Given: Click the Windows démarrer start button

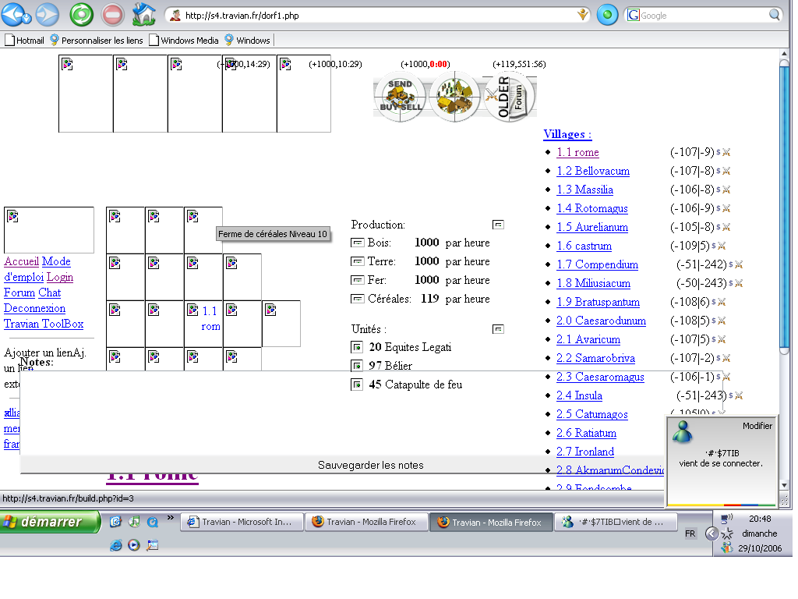Looking at the screenshot, I should point(50,522).
